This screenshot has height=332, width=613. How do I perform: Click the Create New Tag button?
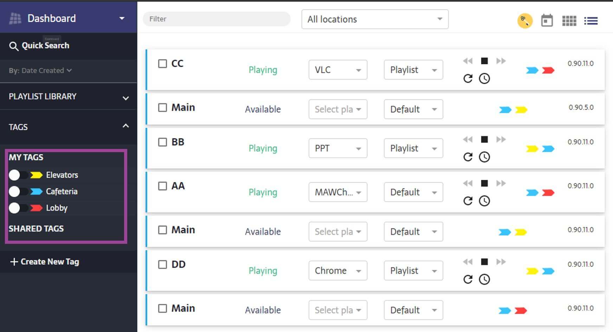pos(44,262)
